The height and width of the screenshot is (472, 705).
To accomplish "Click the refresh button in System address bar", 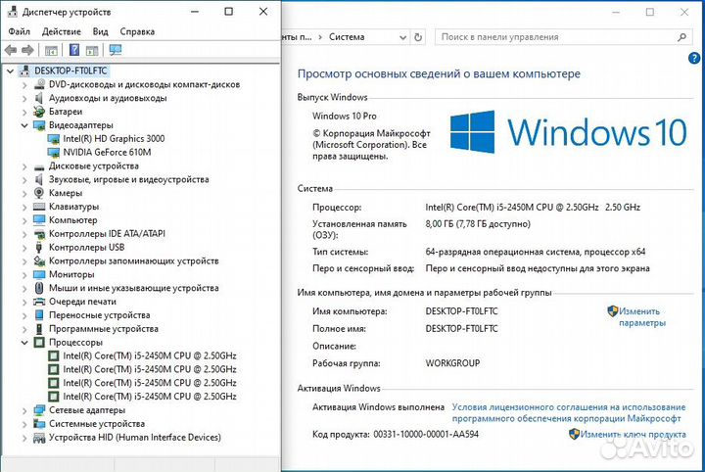I will (418, 37).
